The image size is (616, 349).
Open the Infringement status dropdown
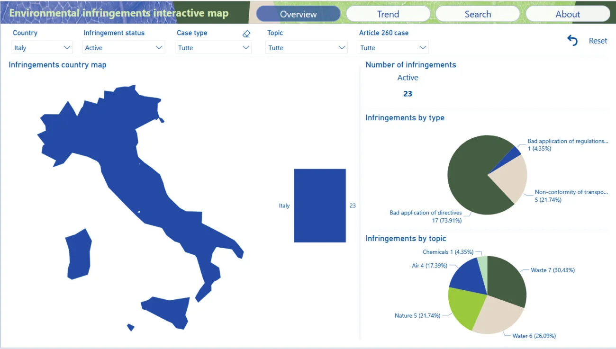[124, 47]
